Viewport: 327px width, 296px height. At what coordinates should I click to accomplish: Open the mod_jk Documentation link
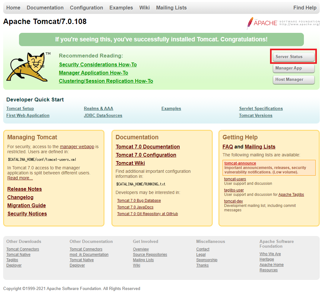[89, 254]
